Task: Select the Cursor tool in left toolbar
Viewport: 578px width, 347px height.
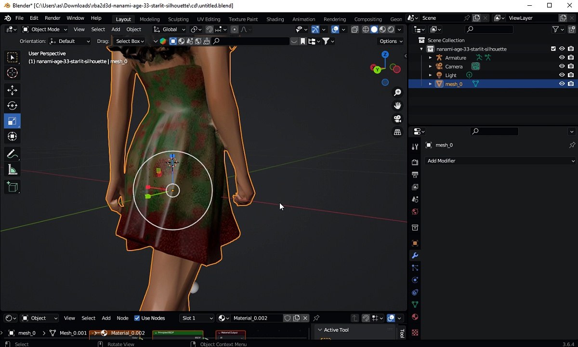Action: 12,73
